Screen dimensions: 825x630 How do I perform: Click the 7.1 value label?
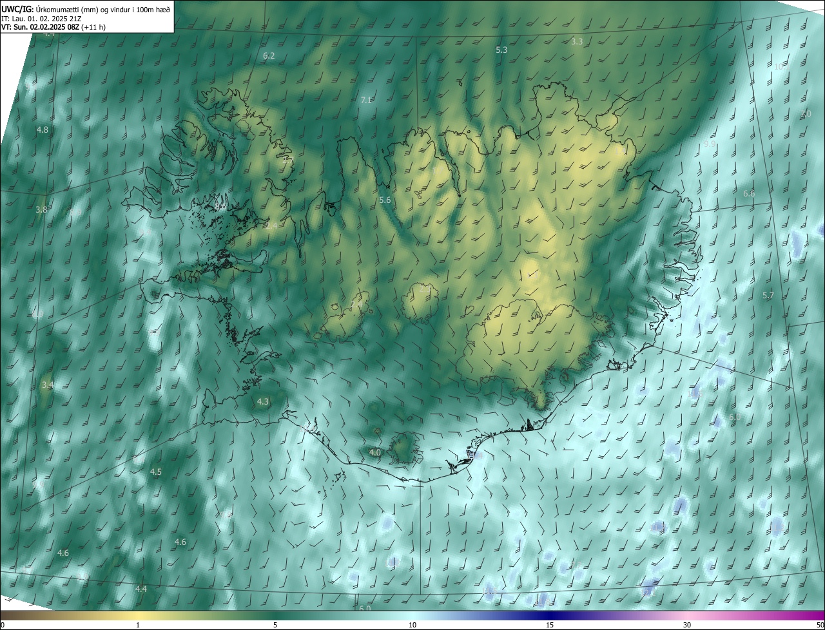(366, 100)
